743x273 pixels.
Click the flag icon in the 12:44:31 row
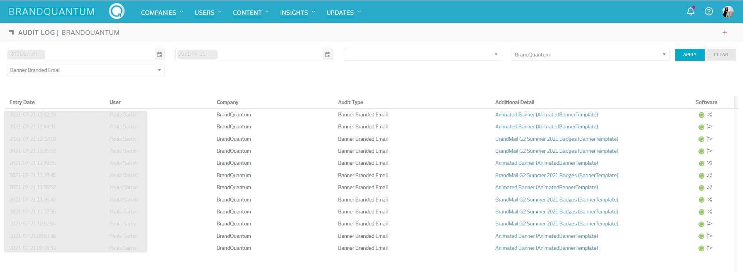pyautogui.click(x=709, y=126)
